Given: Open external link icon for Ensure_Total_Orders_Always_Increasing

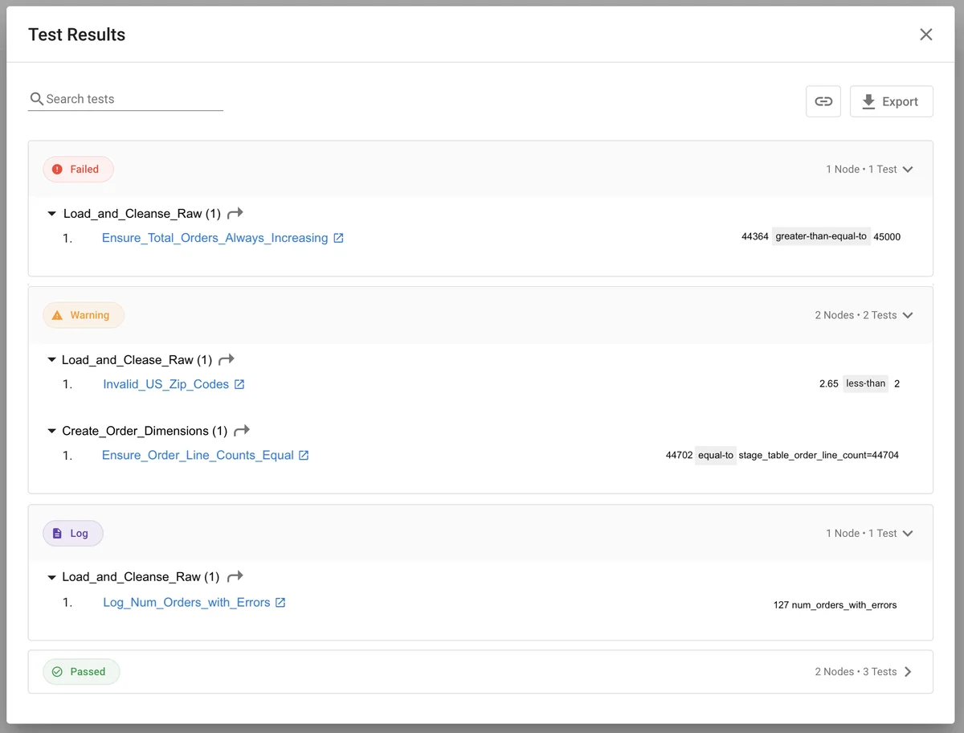Looking at the screenshot, I should 338,238.
